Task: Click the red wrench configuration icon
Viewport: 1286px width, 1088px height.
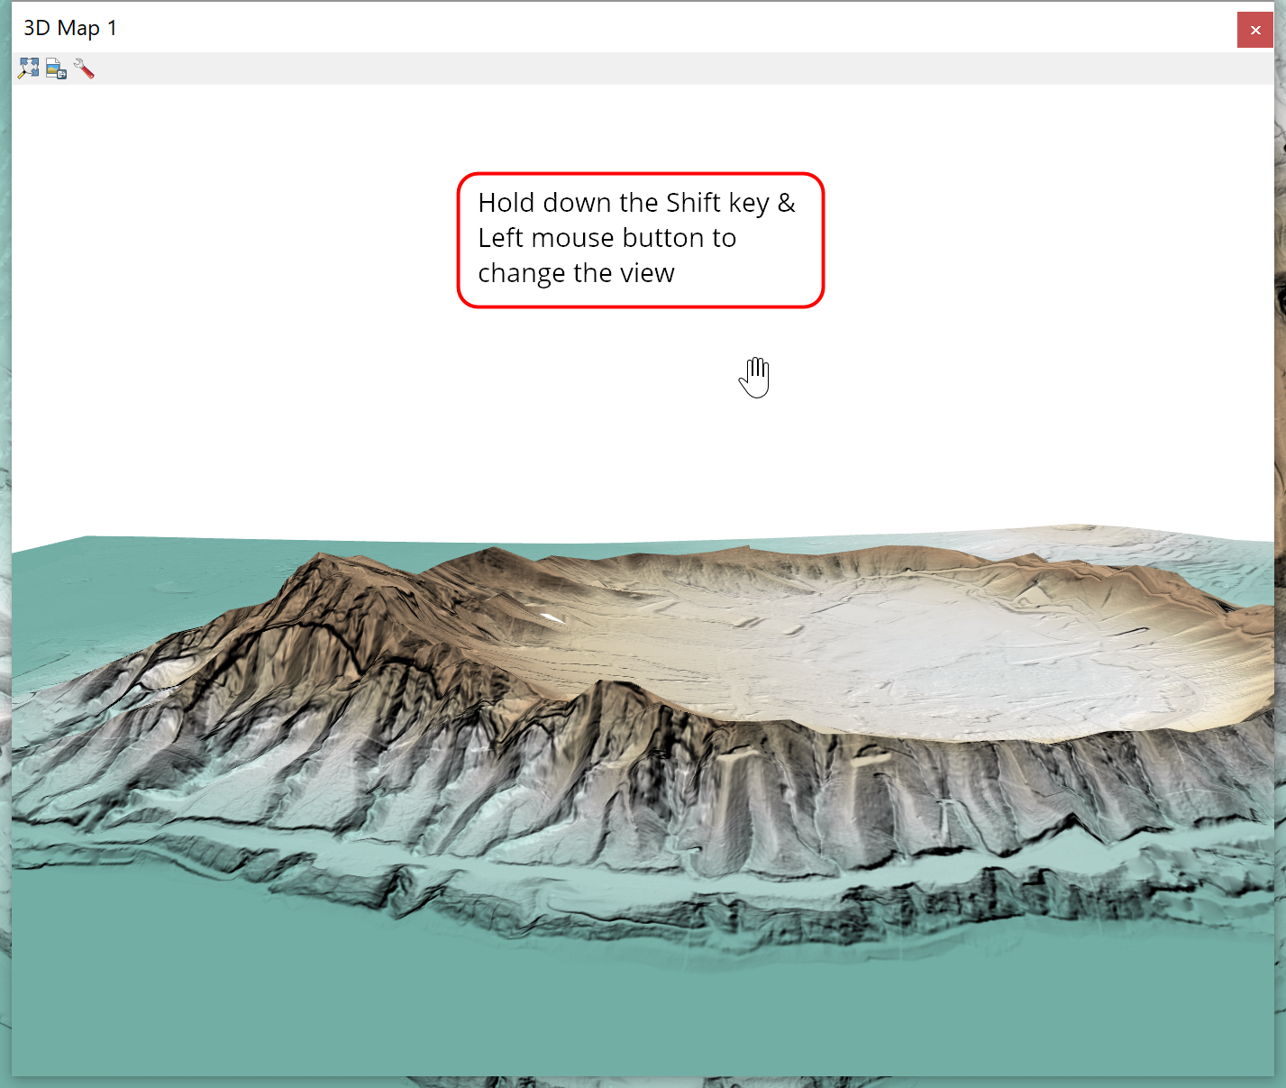Action: point(84,68)
